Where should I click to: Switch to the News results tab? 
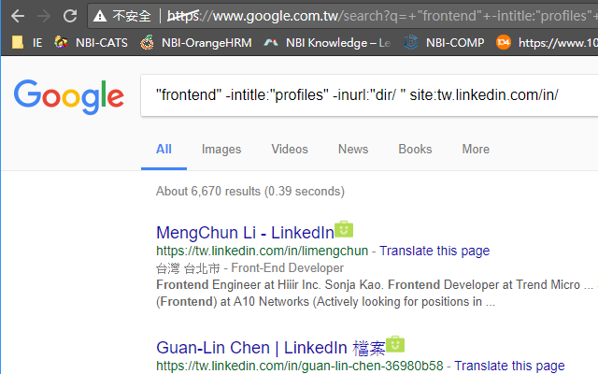(353, 150)
